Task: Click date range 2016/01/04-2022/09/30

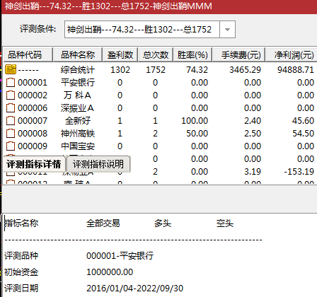Action: 134,289
